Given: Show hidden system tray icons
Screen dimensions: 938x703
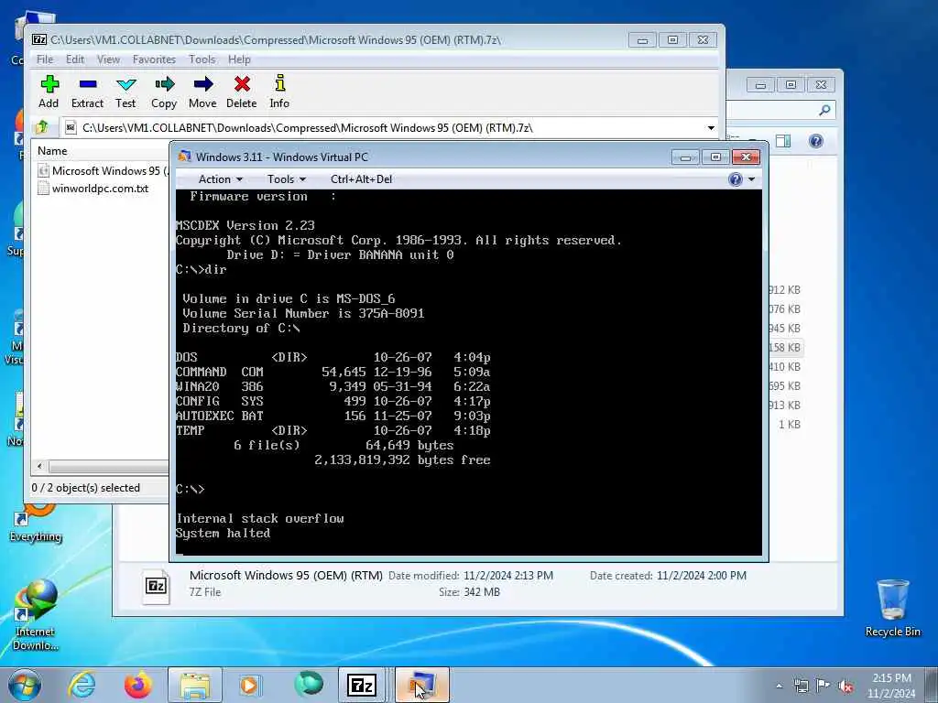Looking at the screenshot, I should (x=779, y=686).
